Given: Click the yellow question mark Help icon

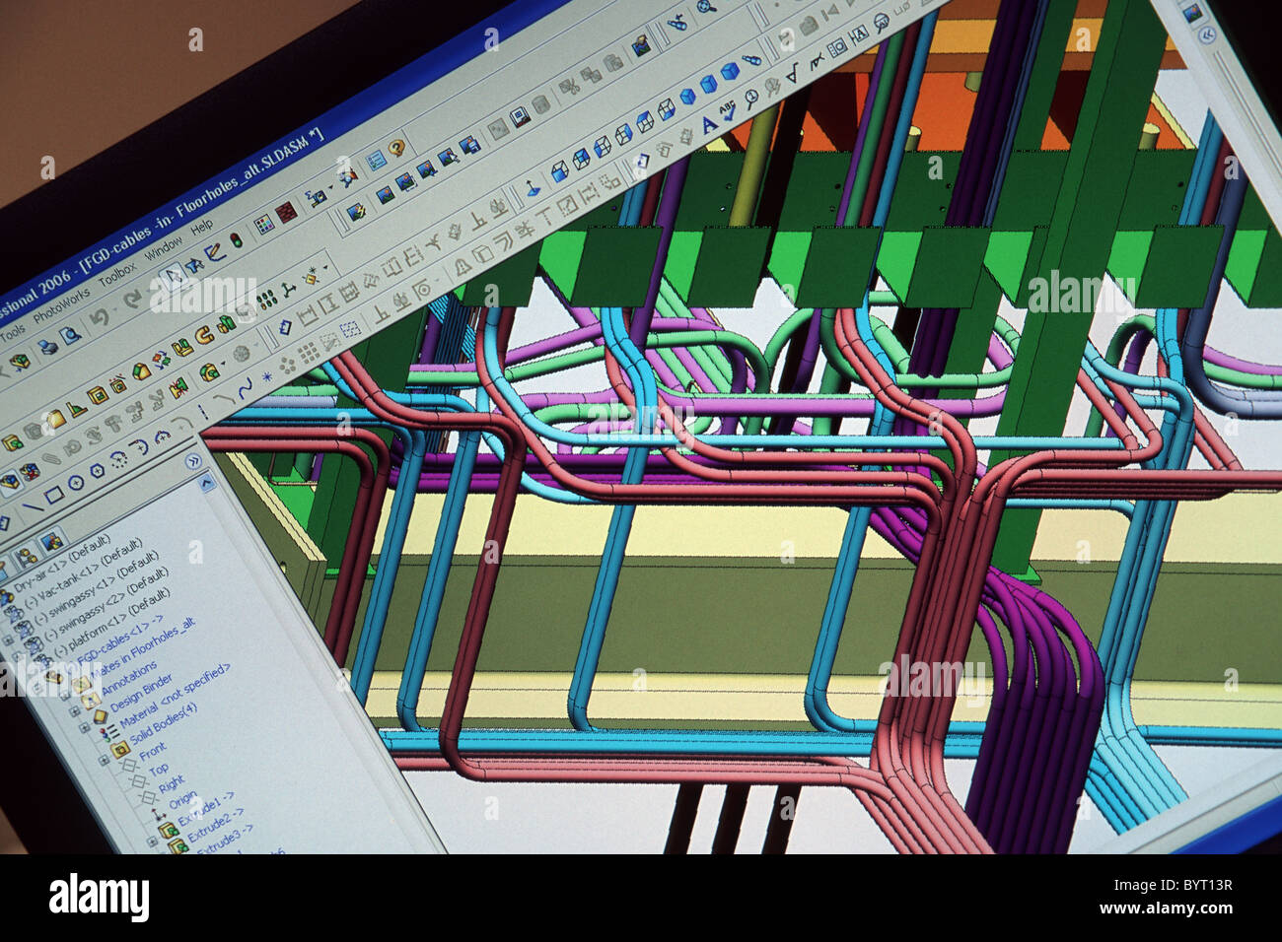Looking at the screenshot, I should pyautogui.click(x=396, y=149).
